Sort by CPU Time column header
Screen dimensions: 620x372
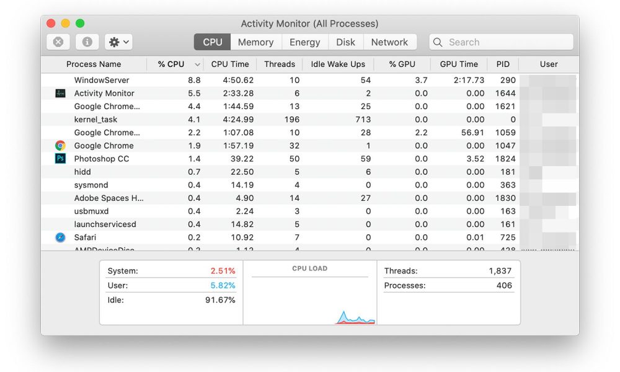(230, 64)
